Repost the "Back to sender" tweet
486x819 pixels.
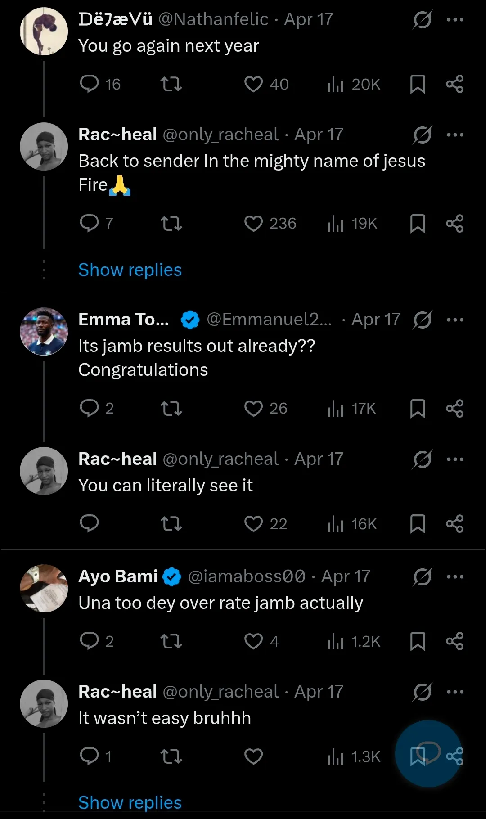(171, 223)
